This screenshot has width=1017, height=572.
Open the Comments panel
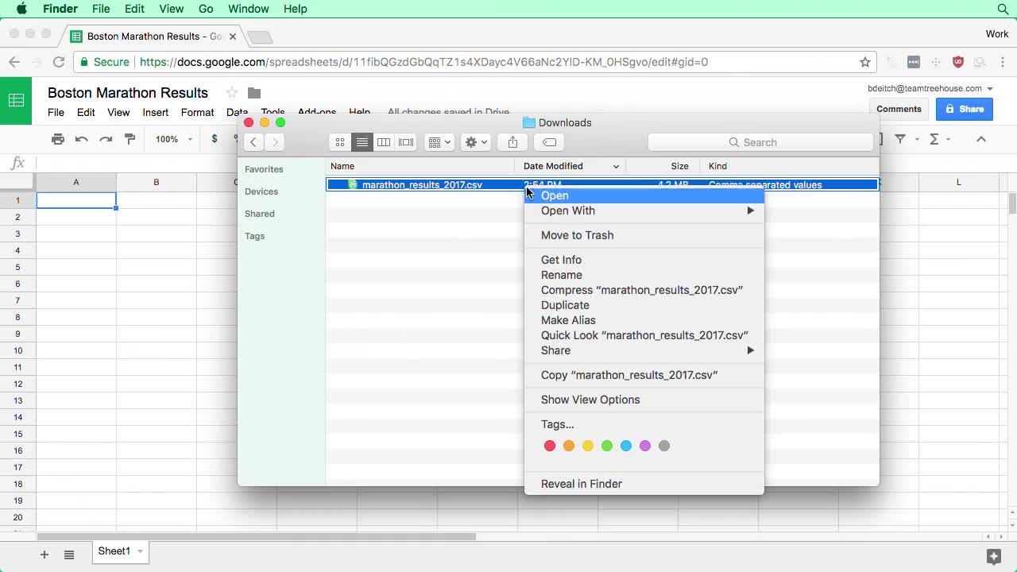898,109
